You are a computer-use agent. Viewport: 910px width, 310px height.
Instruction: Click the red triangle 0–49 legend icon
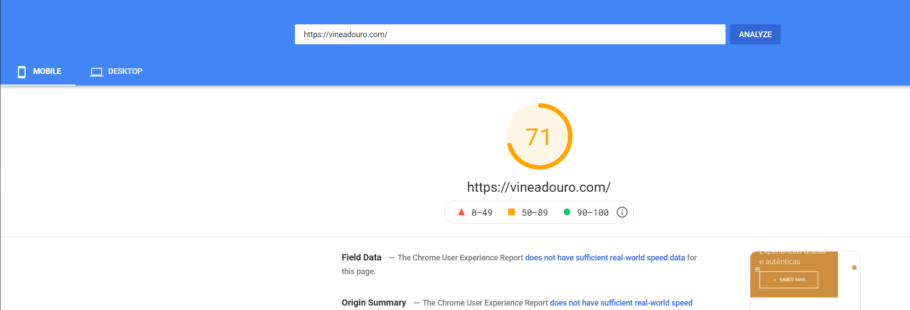461,212
